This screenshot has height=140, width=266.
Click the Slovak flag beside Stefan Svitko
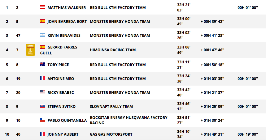[x=42, y=106]
